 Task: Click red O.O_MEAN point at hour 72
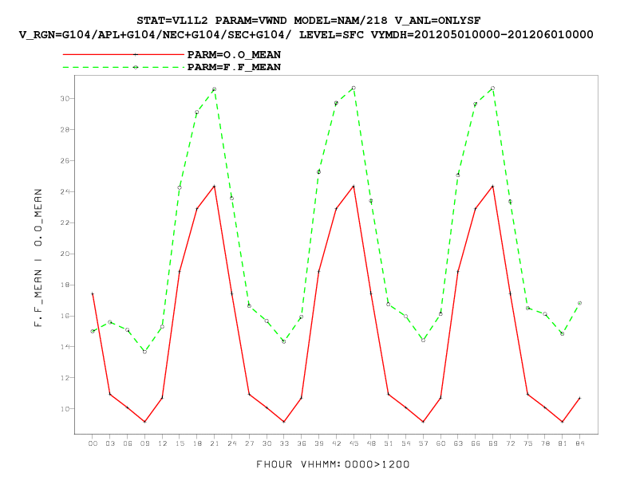510,294
